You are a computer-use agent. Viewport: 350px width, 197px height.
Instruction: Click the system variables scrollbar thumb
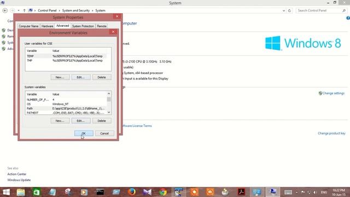click(x=109, y=99)
